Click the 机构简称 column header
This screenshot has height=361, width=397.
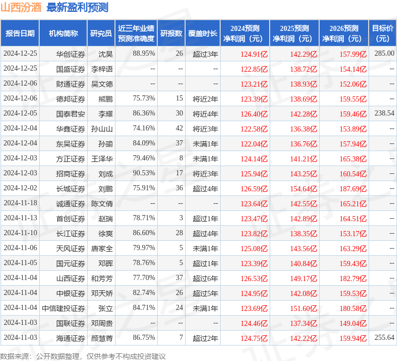63,33
